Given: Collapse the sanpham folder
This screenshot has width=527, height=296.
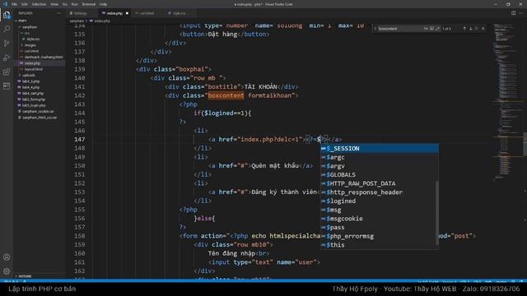Looking at the screenshot, I should pyautogui.click(x=20, y=27).
